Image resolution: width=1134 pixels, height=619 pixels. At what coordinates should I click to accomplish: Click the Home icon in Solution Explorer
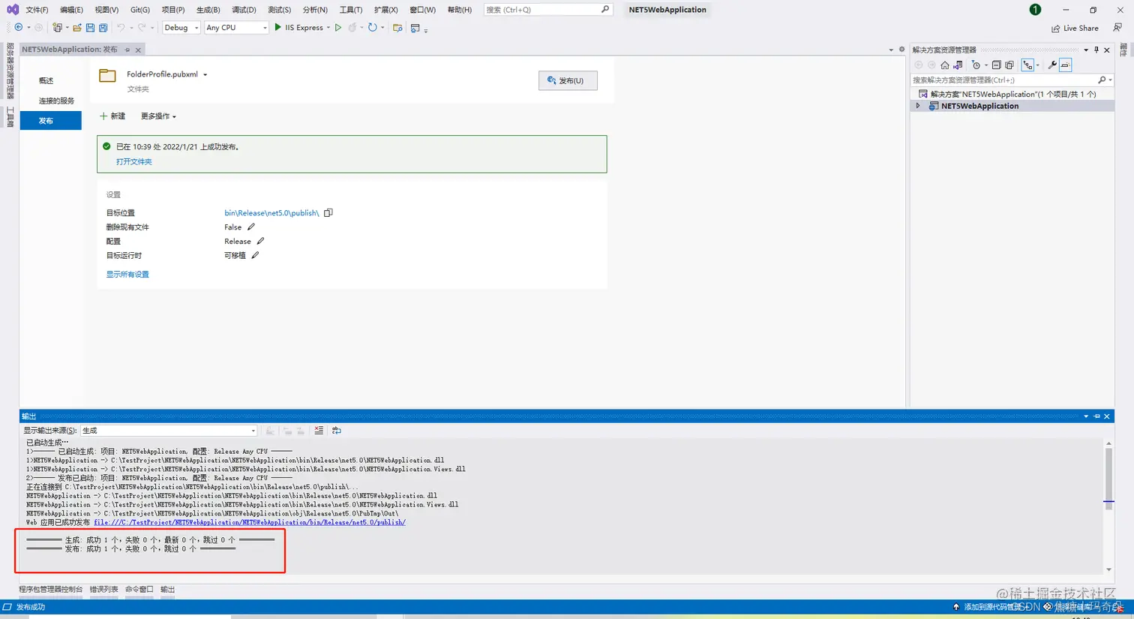(945, 65)
